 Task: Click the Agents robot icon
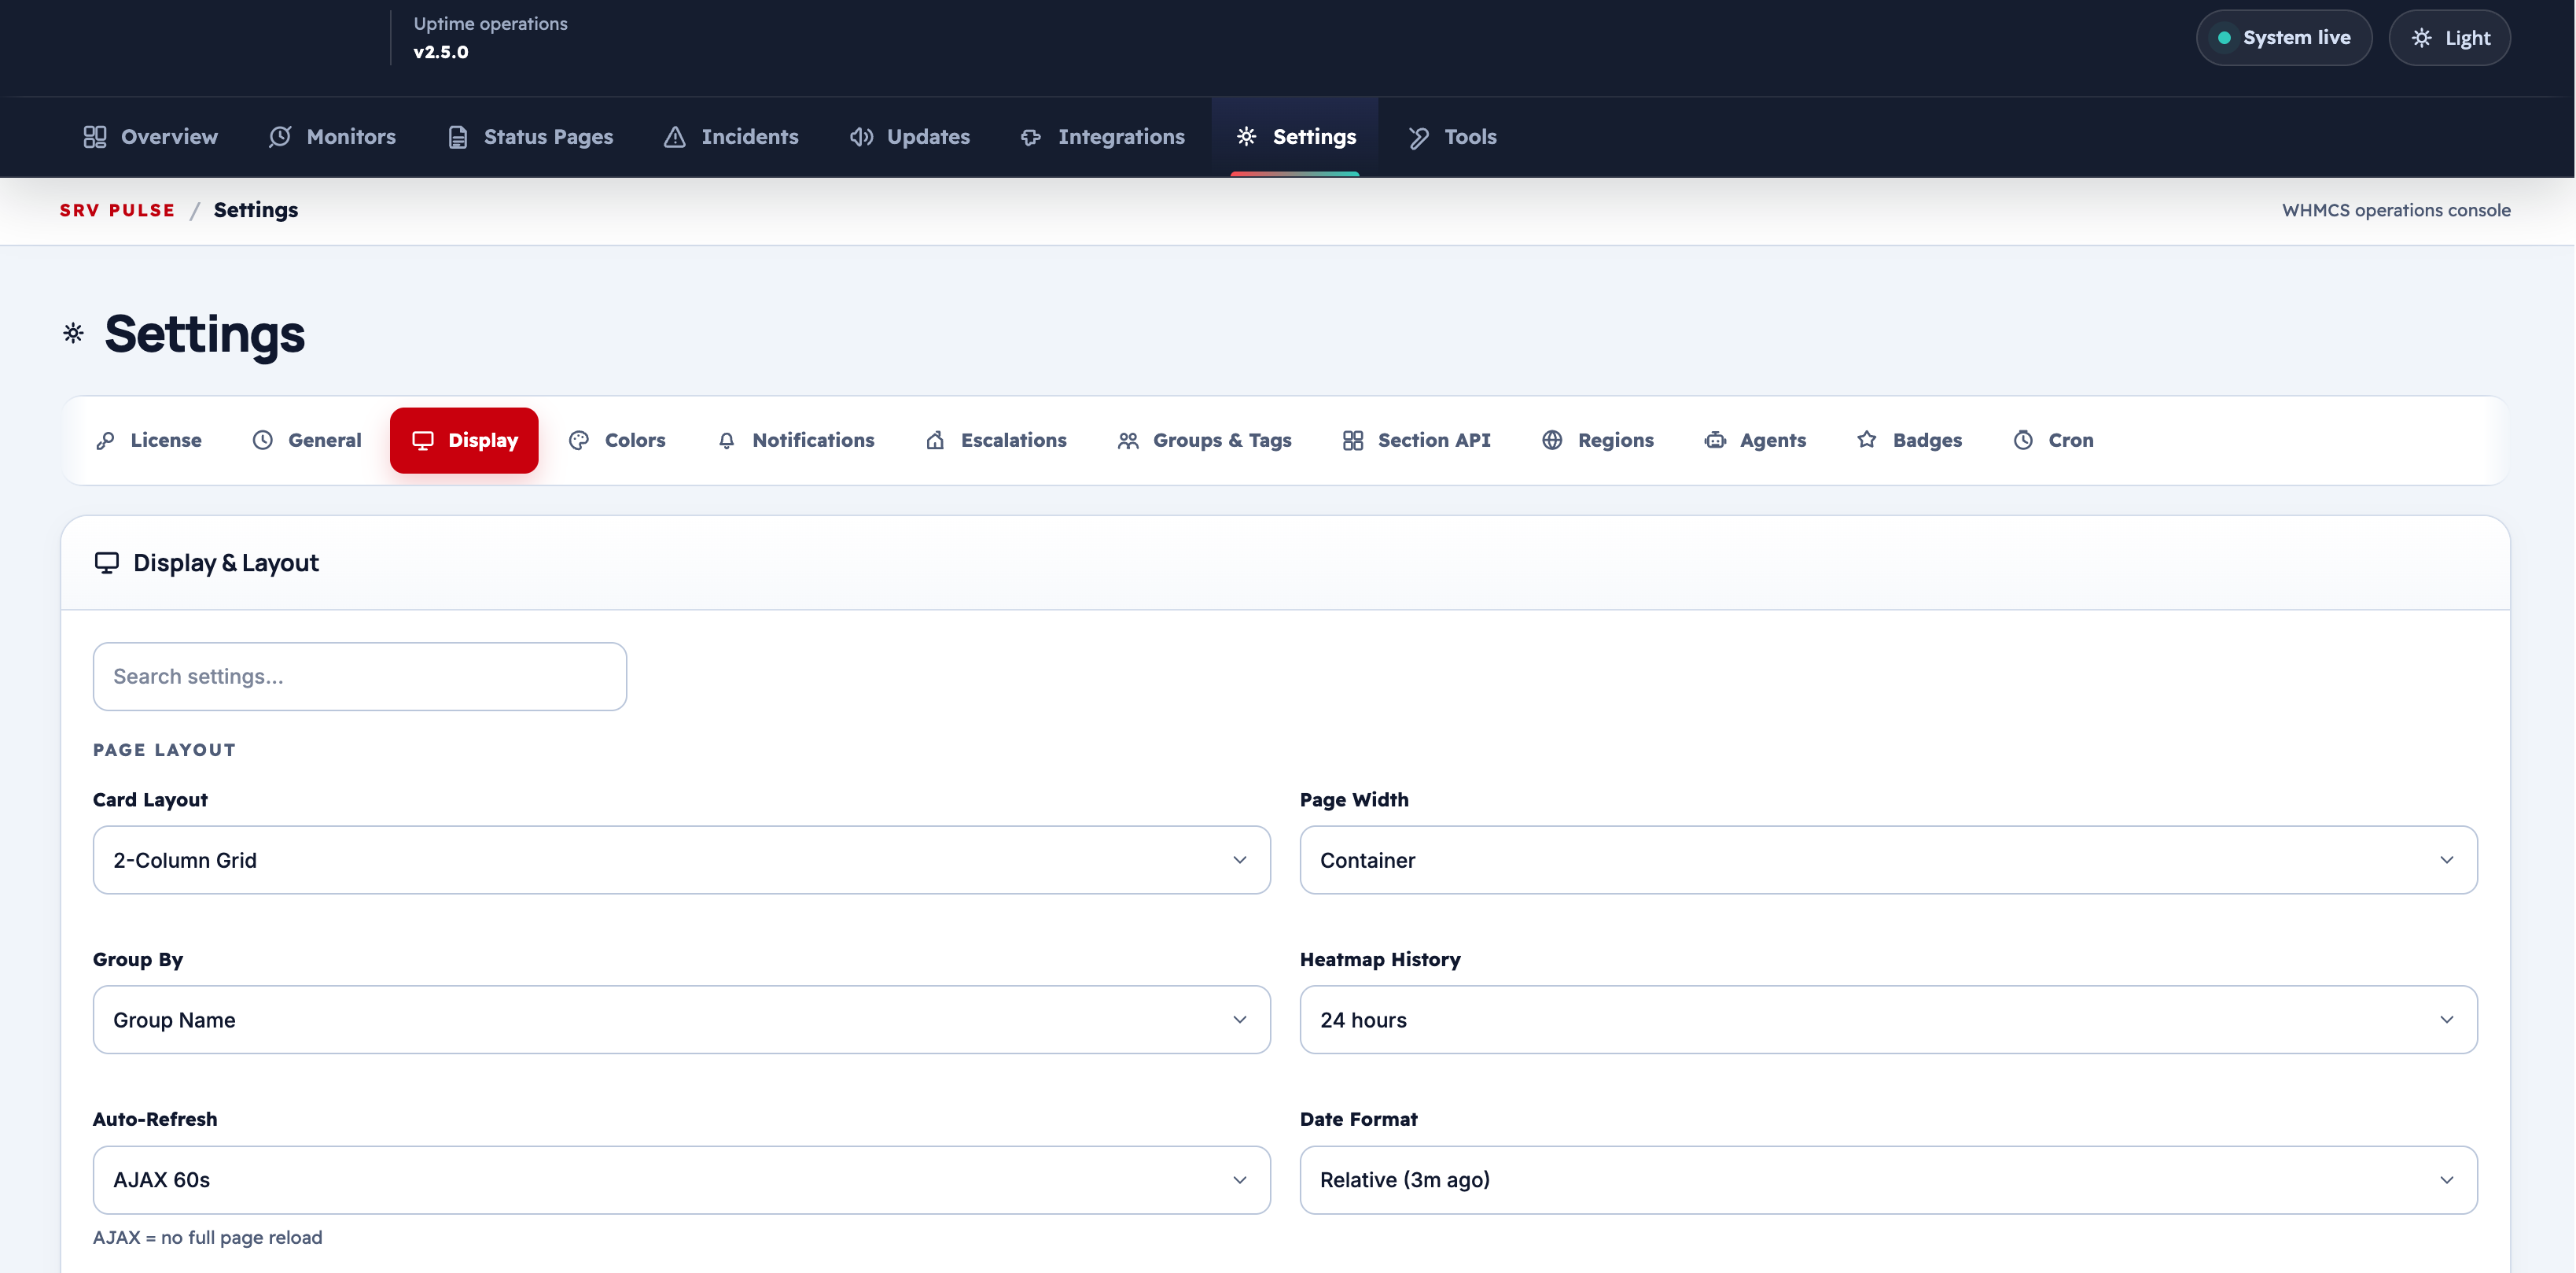point(1715,441)
